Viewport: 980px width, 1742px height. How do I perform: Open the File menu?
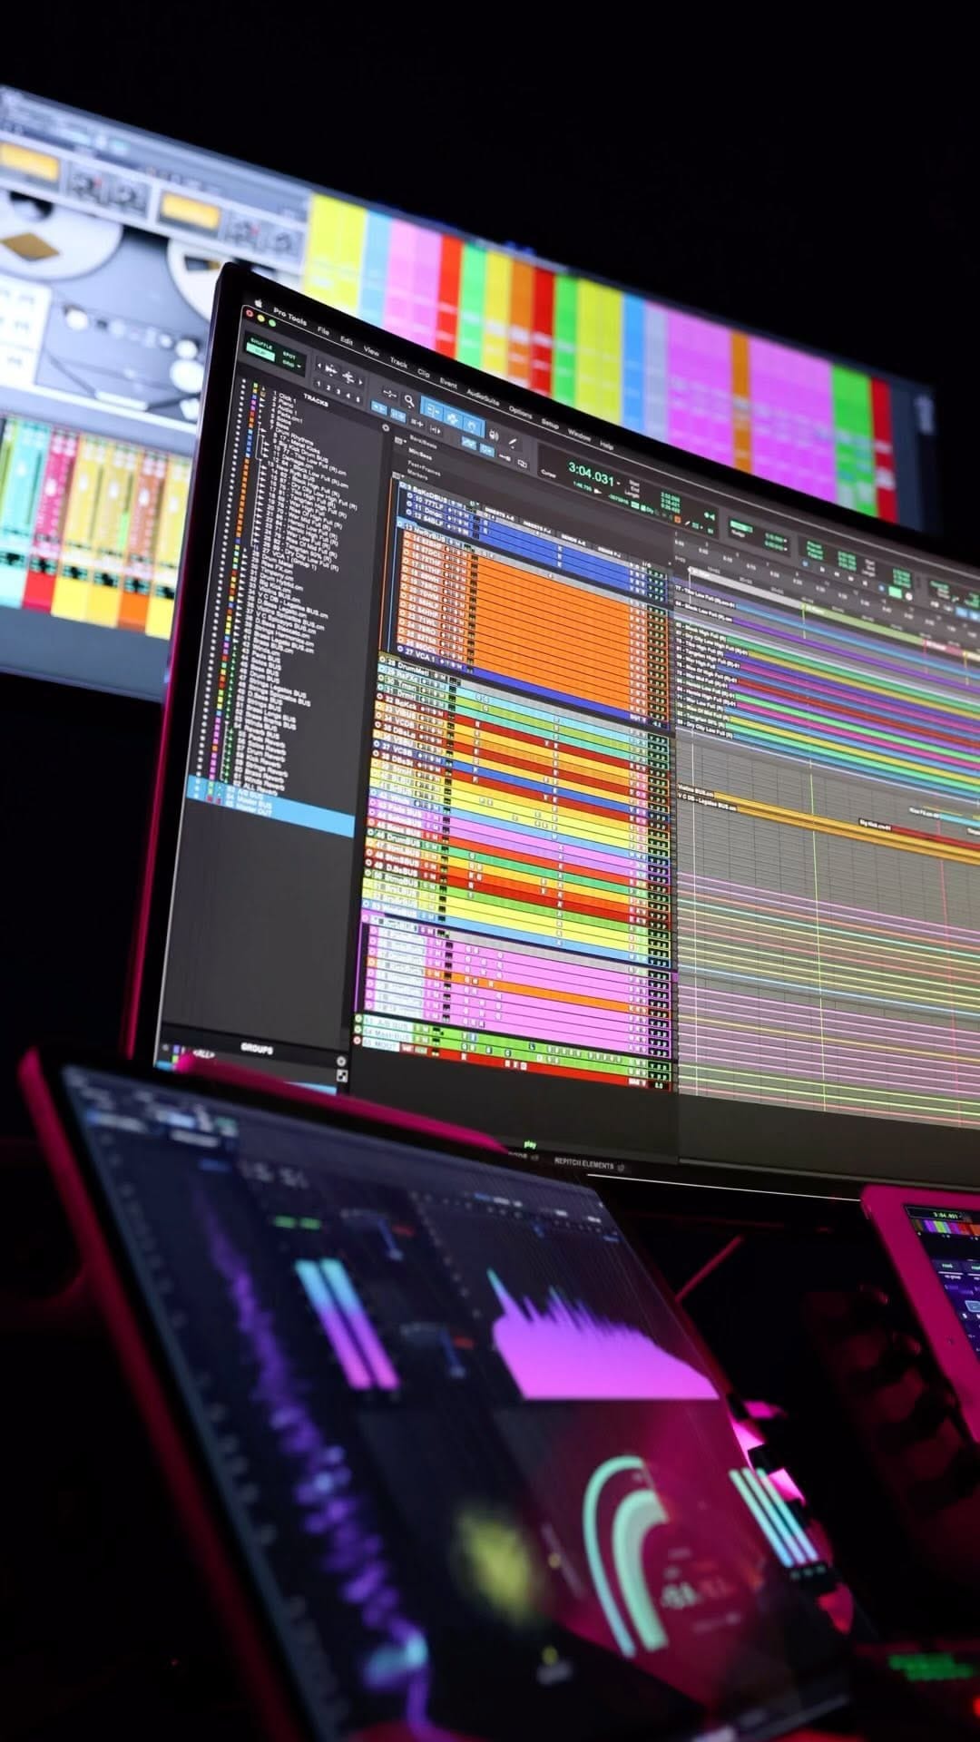[x=323, y=331]
